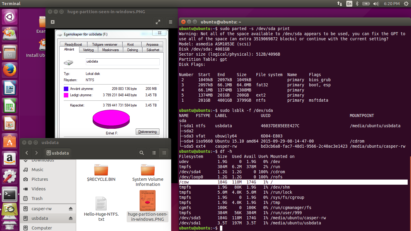Screen dimensions: 411x231
Task: Launch Firefox from the launcher
Action: [x=10, y=70]
